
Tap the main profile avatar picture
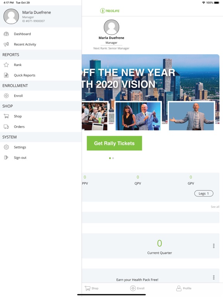(111, 27)
